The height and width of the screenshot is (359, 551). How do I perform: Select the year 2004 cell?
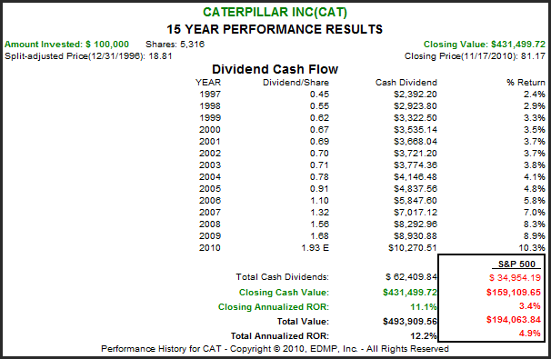(x=210, y=177)
